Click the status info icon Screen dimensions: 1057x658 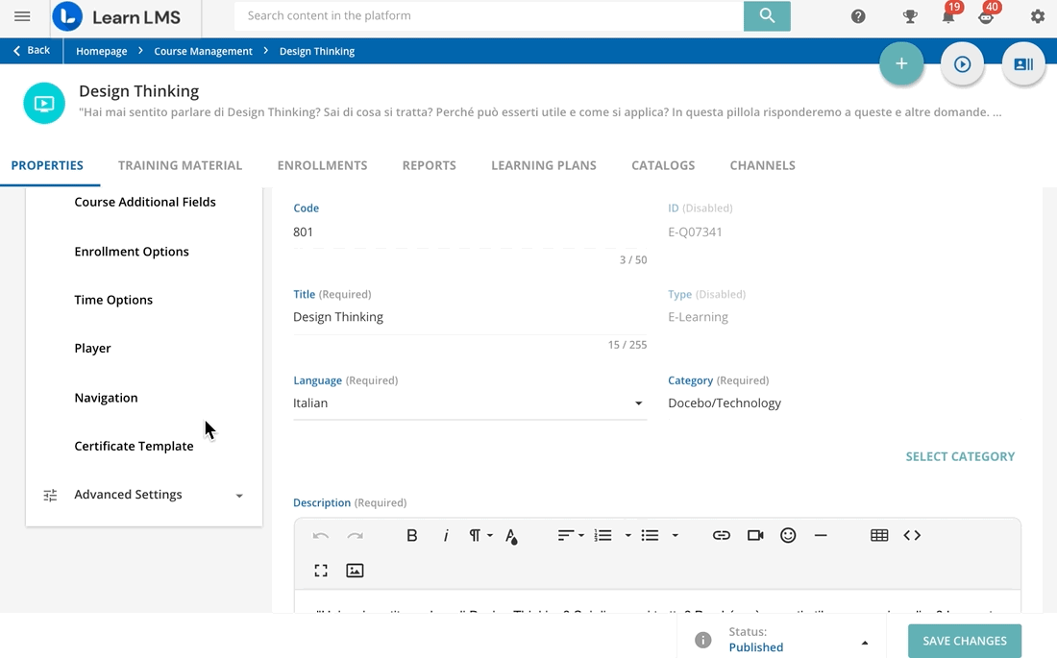(703, 640)
